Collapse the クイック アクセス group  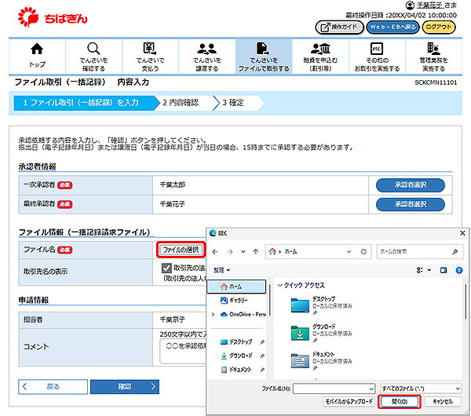tap(280, 286)
